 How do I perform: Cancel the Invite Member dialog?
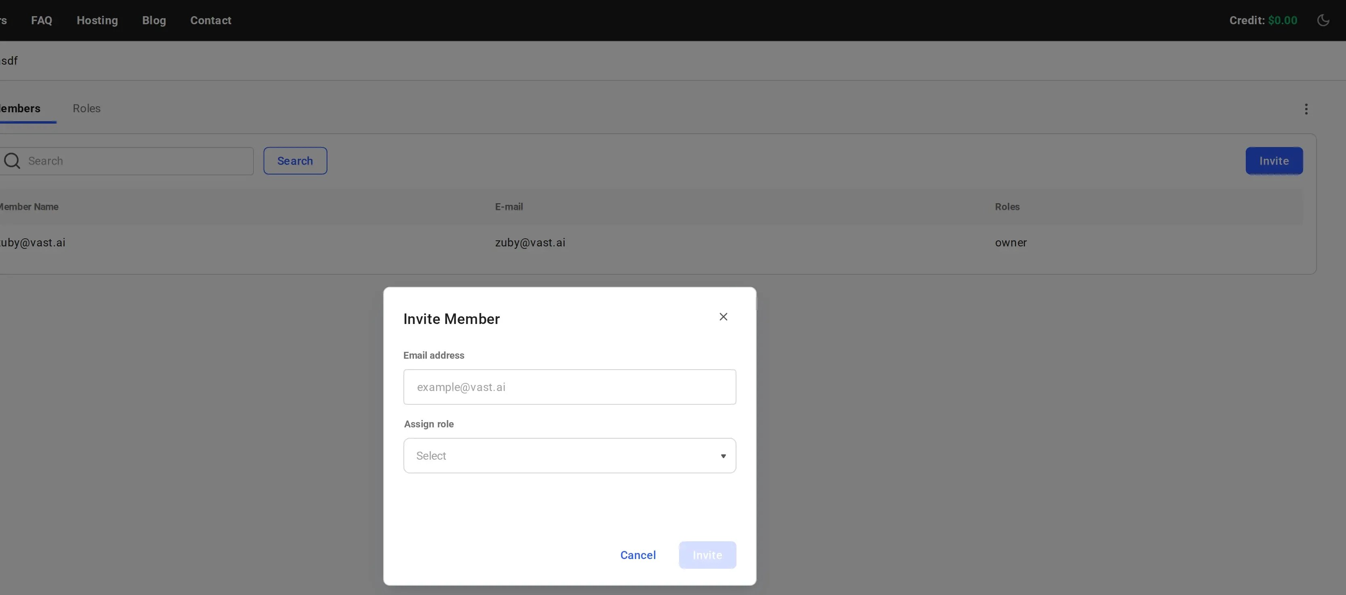(638, 555)
